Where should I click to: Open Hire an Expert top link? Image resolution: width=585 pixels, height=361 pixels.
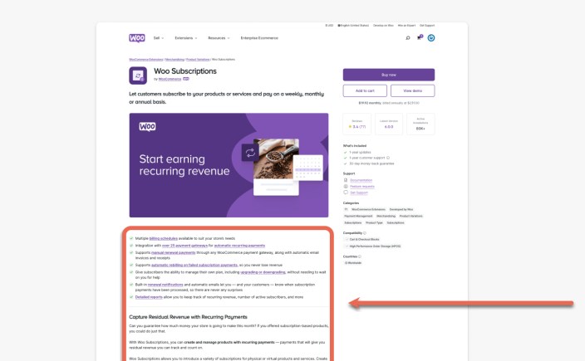pyautogui.click(x=406, y=26)
